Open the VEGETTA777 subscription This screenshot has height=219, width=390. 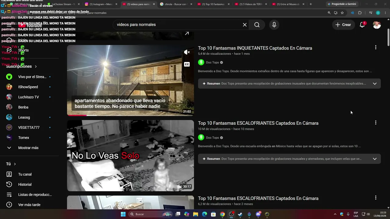pyautogui.click(x=29, y=127)
